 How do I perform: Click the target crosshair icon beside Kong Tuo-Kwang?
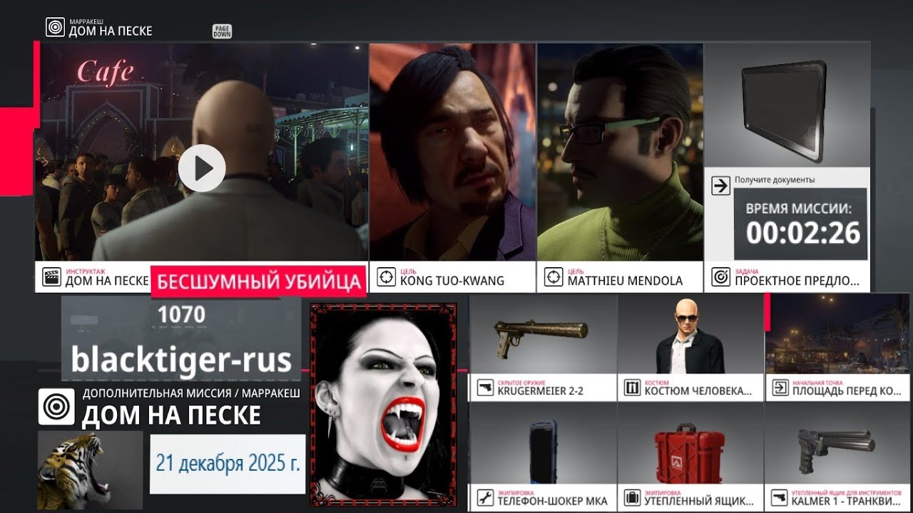tap(386, 277)
